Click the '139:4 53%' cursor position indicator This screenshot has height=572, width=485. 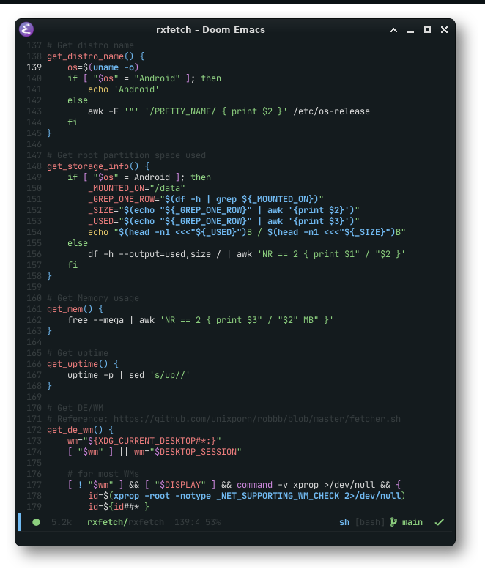(197, 522)
